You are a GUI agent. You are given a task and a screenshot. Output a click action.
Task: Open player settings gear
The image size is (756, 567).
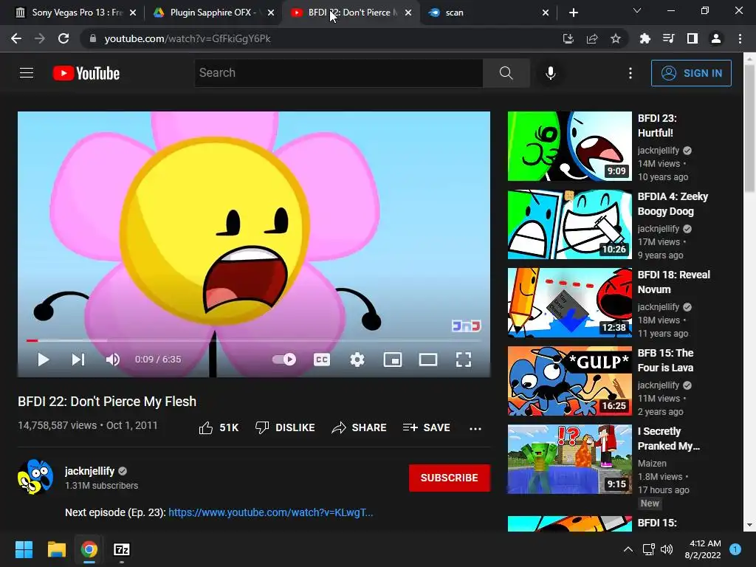357,360
